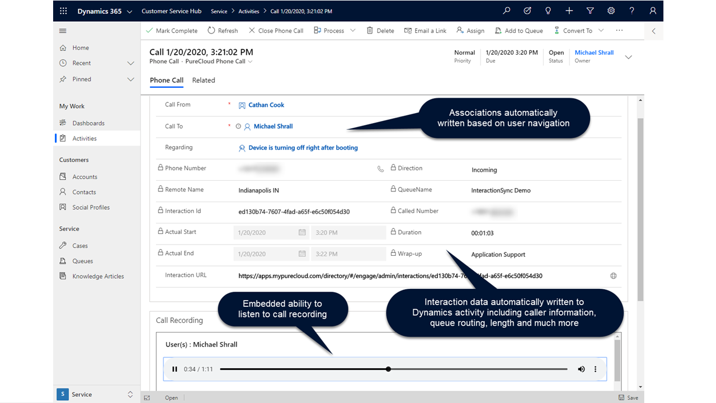Open the calendar picker for Actual Start
Image resolution: width=716 pixels, height=403 pixels.
(x=302, y=232)
